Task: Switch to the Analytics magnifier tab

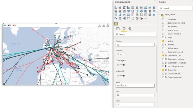Action: (130, 29)
